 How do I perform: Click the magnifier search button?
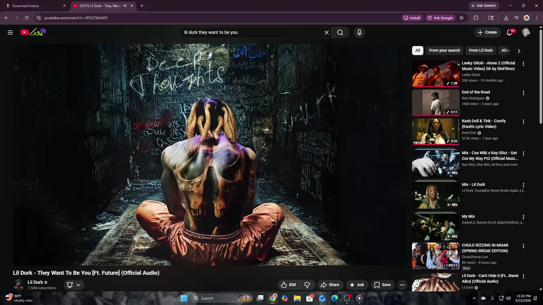(x=340, y=32)
